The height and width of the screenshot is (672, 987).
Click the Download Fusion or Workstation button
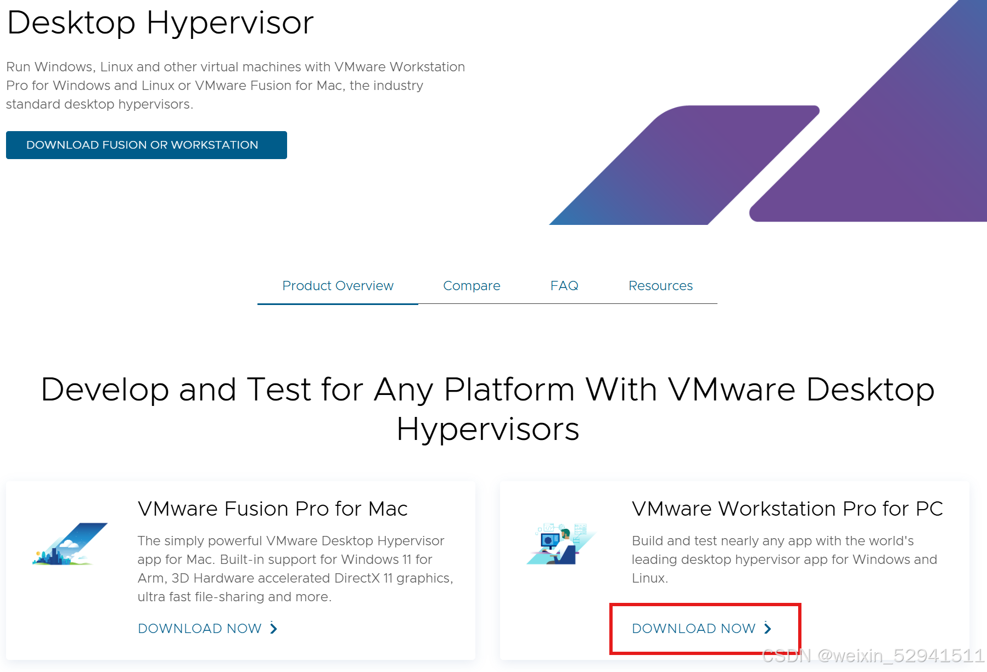click(x=146, y=145)
